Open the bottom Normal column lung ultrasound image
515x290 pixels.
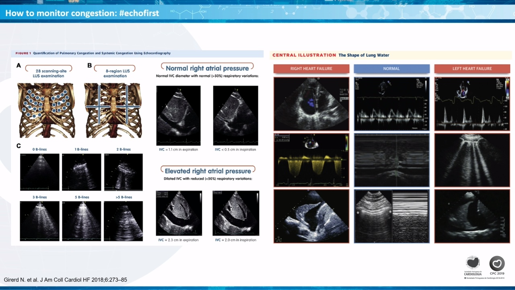point(391,216)
